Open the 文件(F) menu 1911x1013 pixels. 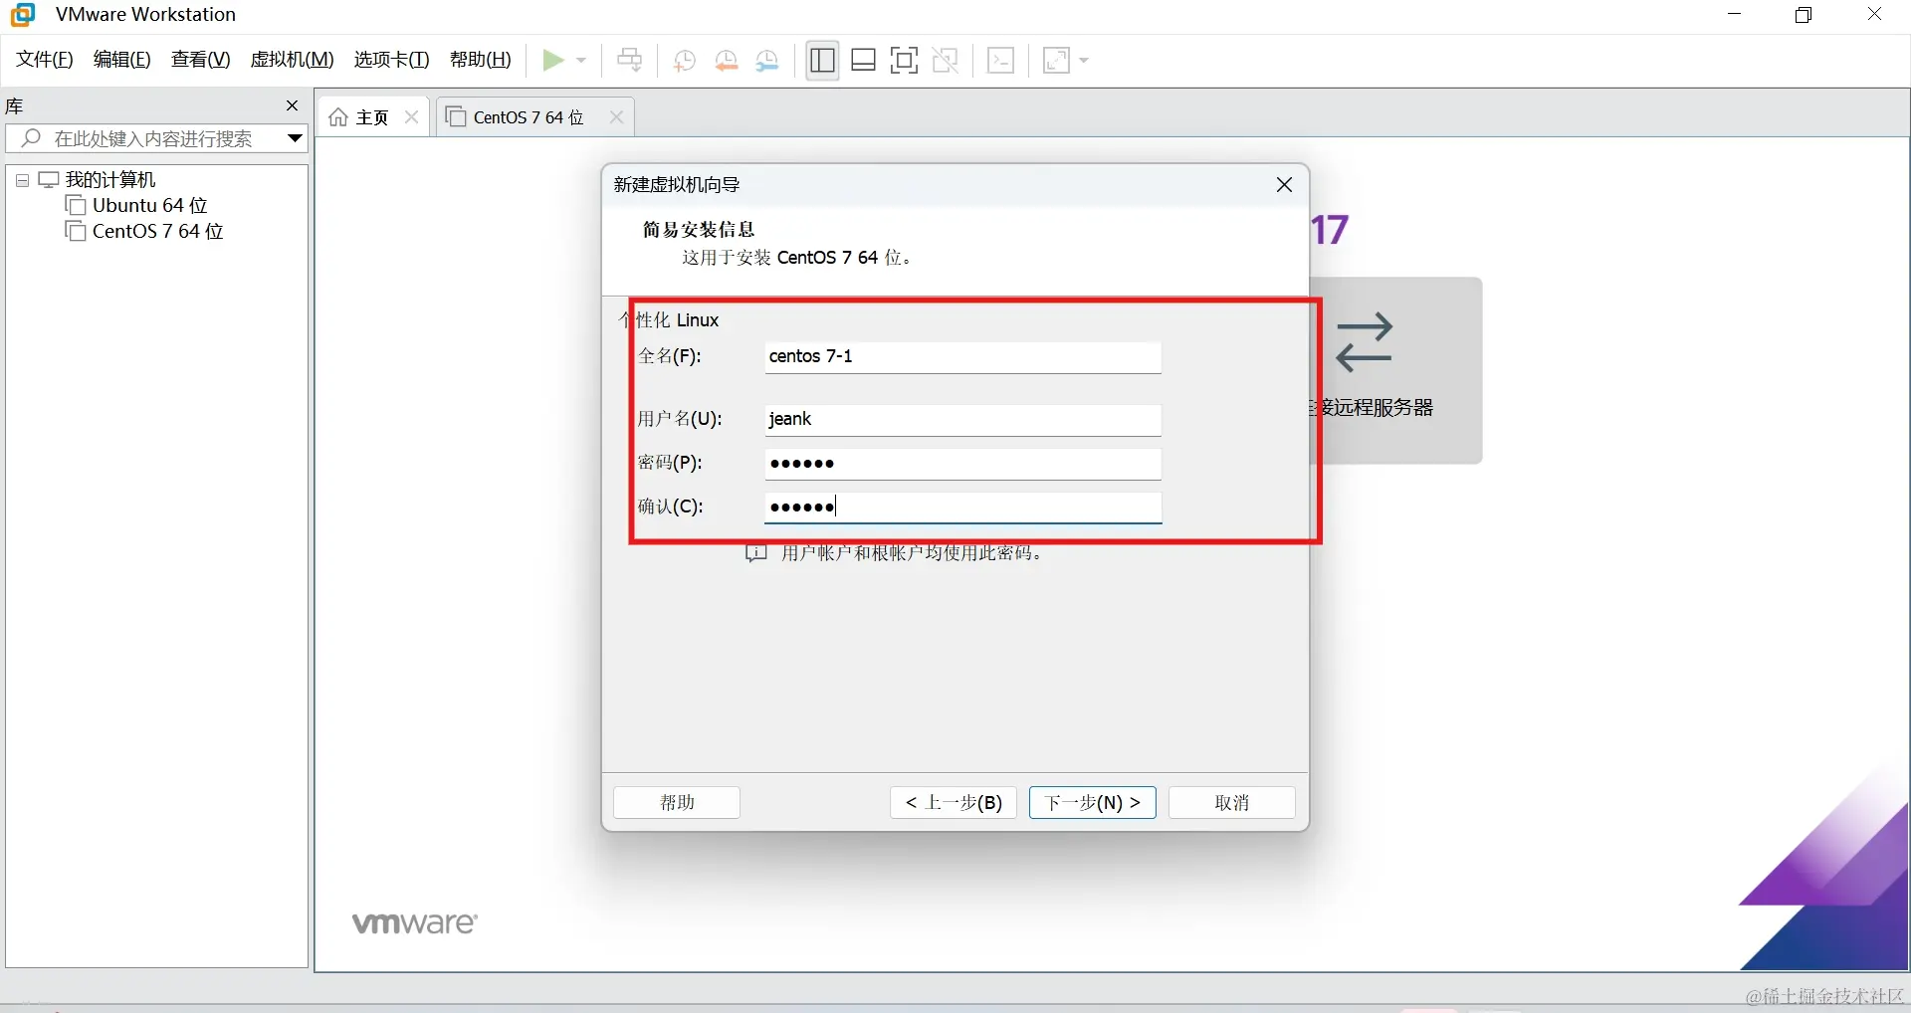[45, 60]
